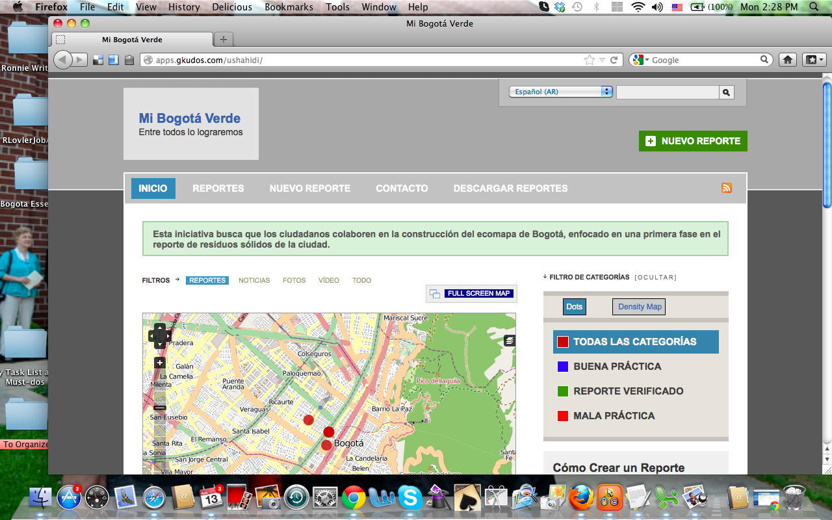
Task: Click the Mi Bogotá Verde site title
Action: (x=190, y=118)
